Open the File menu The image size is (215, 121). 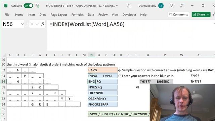coord(7,14)
